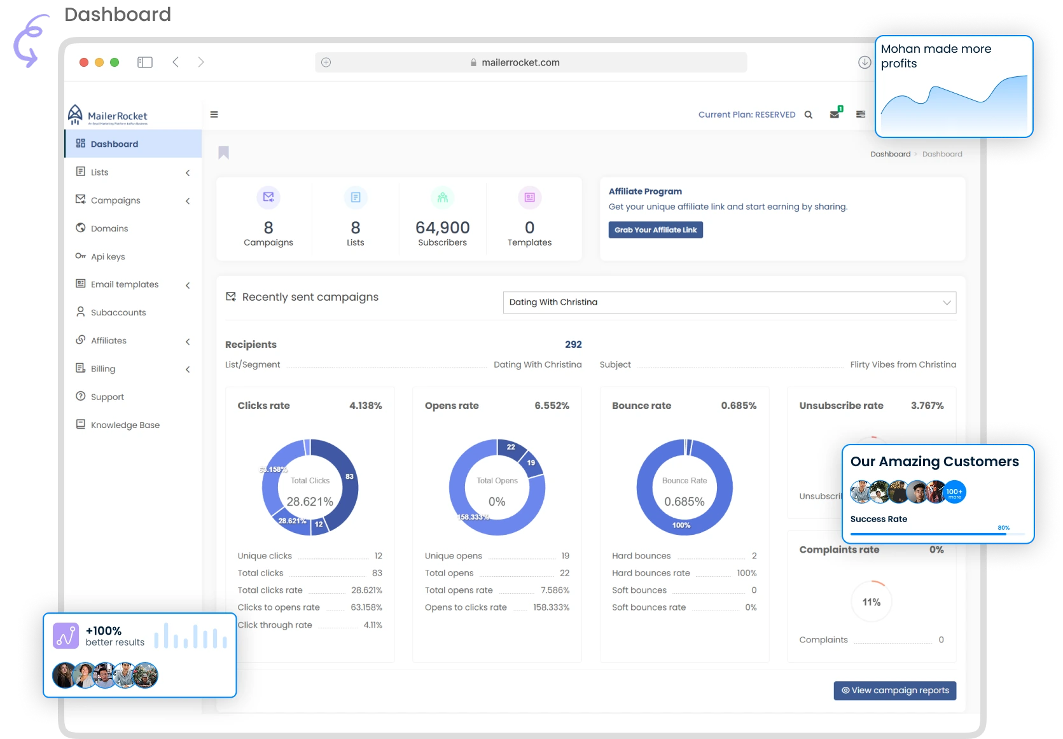Click Grab Your Affiliate Link button
The image size is (1063, 739).
[655, 230]
